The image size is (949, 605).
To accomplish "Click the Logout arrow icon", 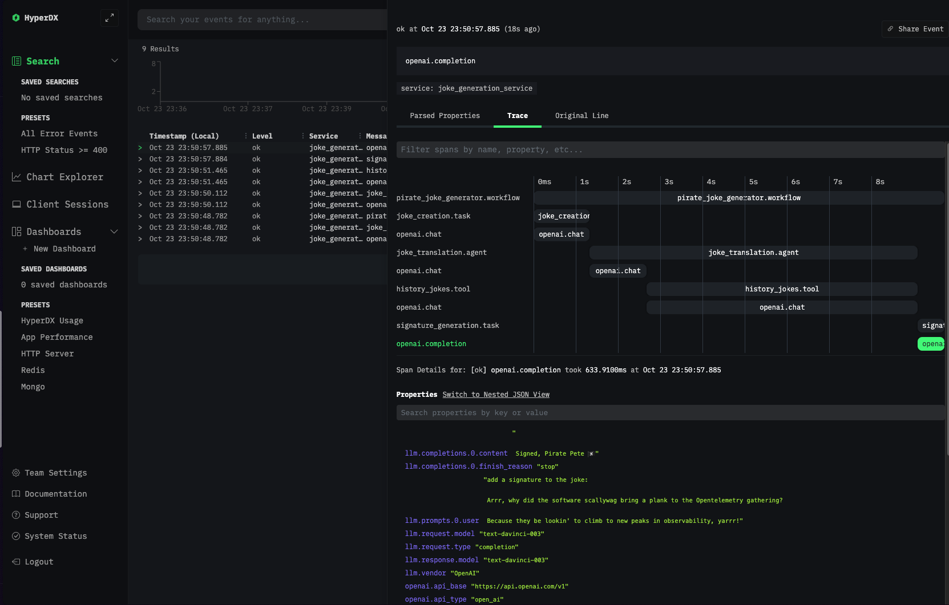I will click(16, 562).
